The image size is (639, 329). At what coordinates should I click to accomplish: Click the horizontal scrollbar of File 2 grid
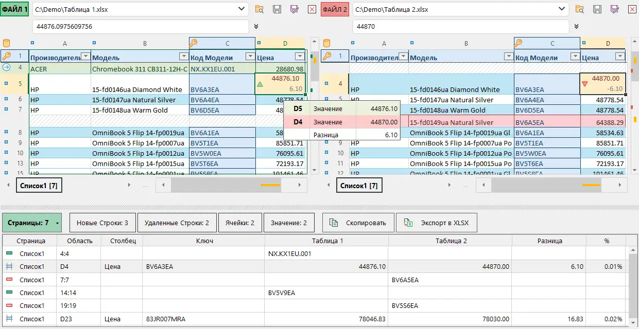coord(551,185)
